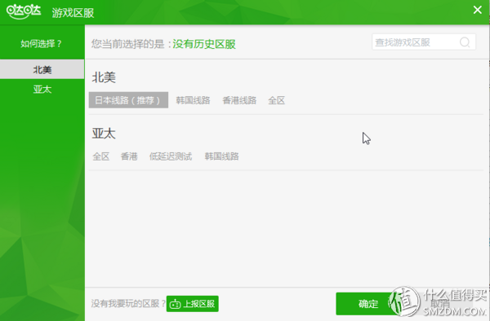Viewport: 490px width, 321px height.
Task: Choose 日本线路（推荐） under 北美
Action: [x=128, y=100]
